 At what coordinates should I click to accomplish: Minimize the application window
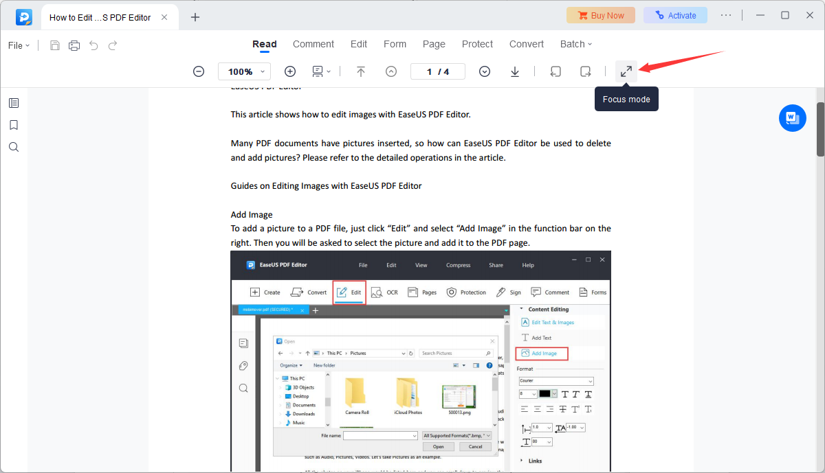[x=760, y=15]
